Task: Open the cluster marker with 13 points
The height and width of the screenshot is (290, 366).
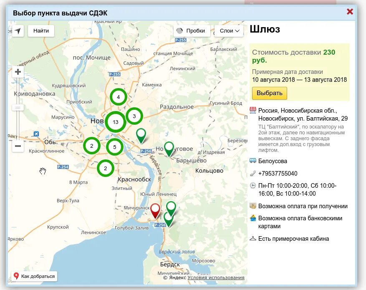Action: [x=116, y=122]
